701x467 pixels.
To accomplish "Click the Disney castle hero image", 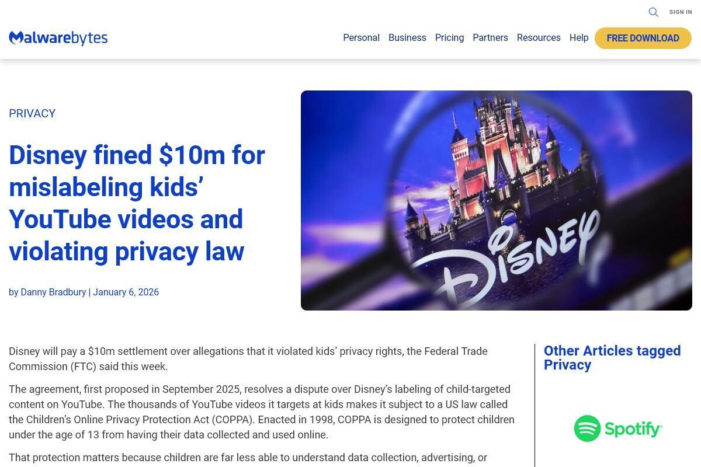I will (496, 200).
